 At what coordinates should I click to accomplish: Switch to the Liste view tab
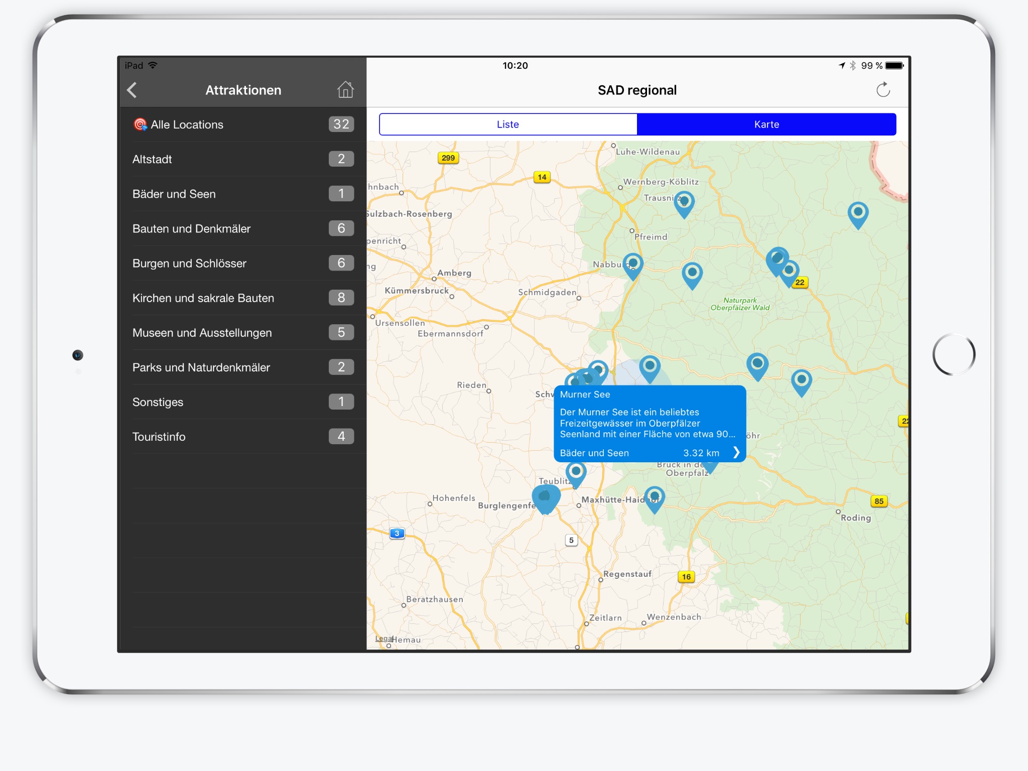(x=508, y=124)
